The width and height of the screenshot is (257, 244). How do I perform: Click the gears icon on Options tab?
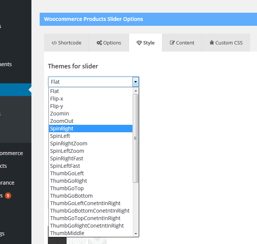click(x=99, y=43)
